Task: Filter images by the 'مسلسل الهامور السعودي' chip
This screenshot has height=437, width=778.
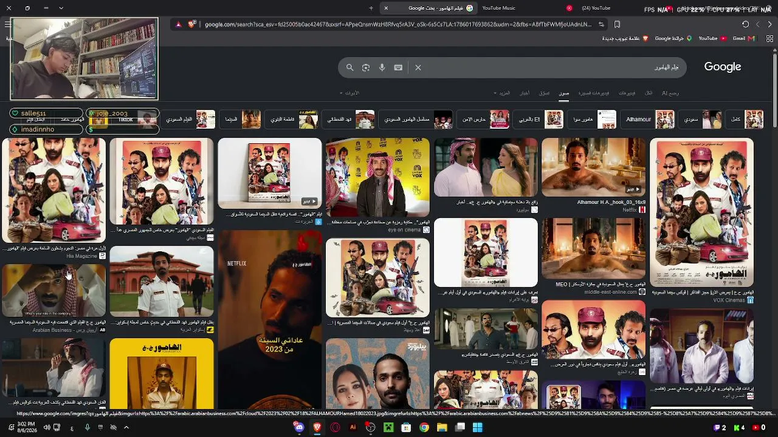Action: [416, 119]
